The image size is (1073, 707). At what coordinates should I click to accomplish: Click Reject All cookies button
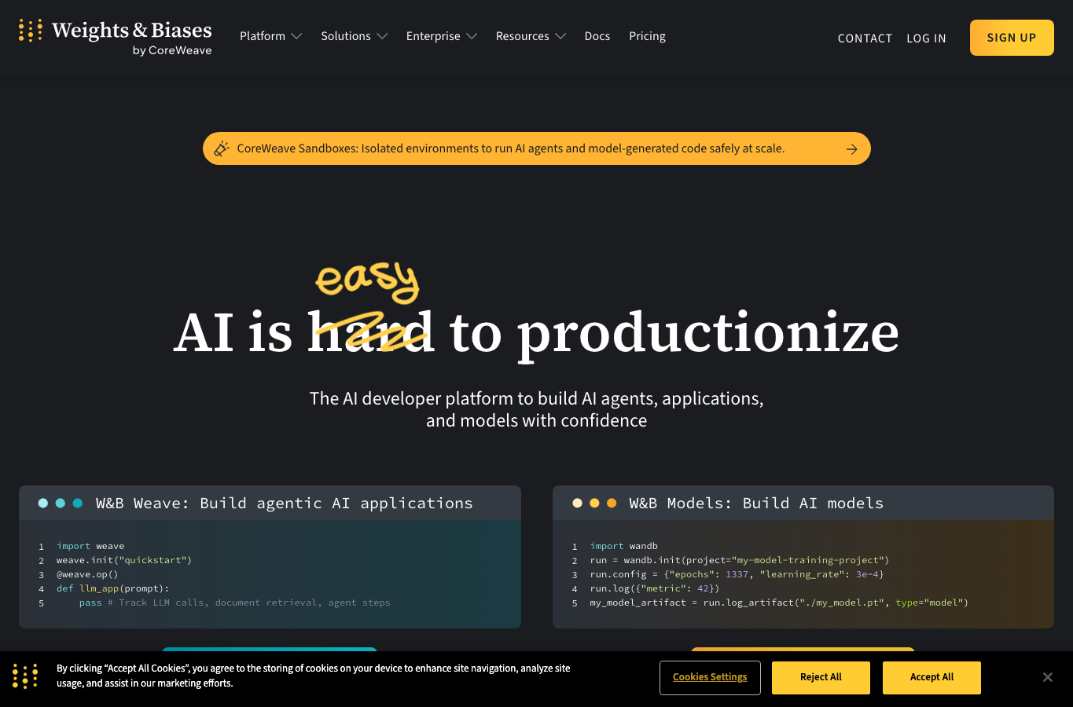click(x=821, y=677)
